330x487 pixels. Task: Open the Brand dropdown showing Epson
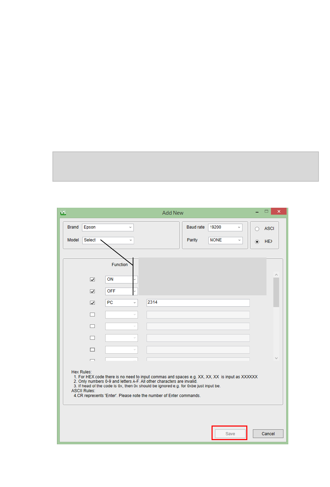108,227
